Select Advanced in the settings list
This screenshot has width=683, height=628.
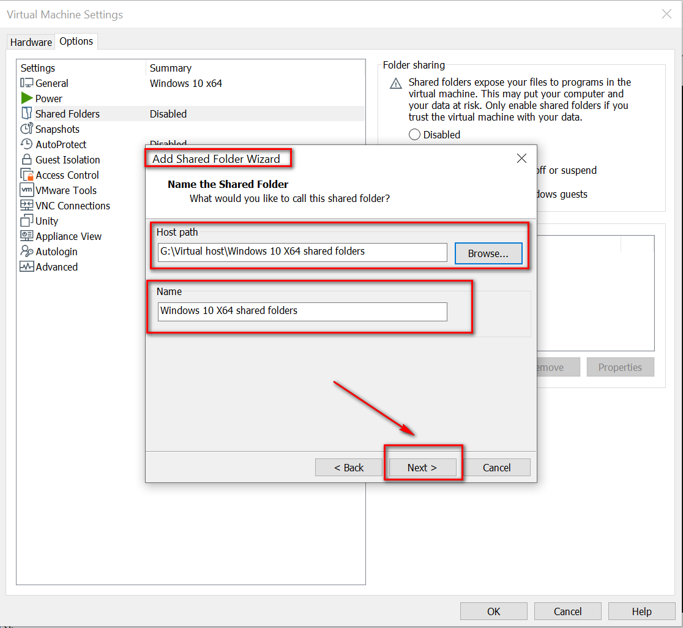coord(57,267)
